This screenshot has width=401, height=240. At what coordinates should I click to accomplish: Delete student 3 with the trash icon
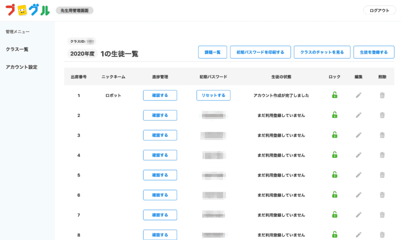382,135
